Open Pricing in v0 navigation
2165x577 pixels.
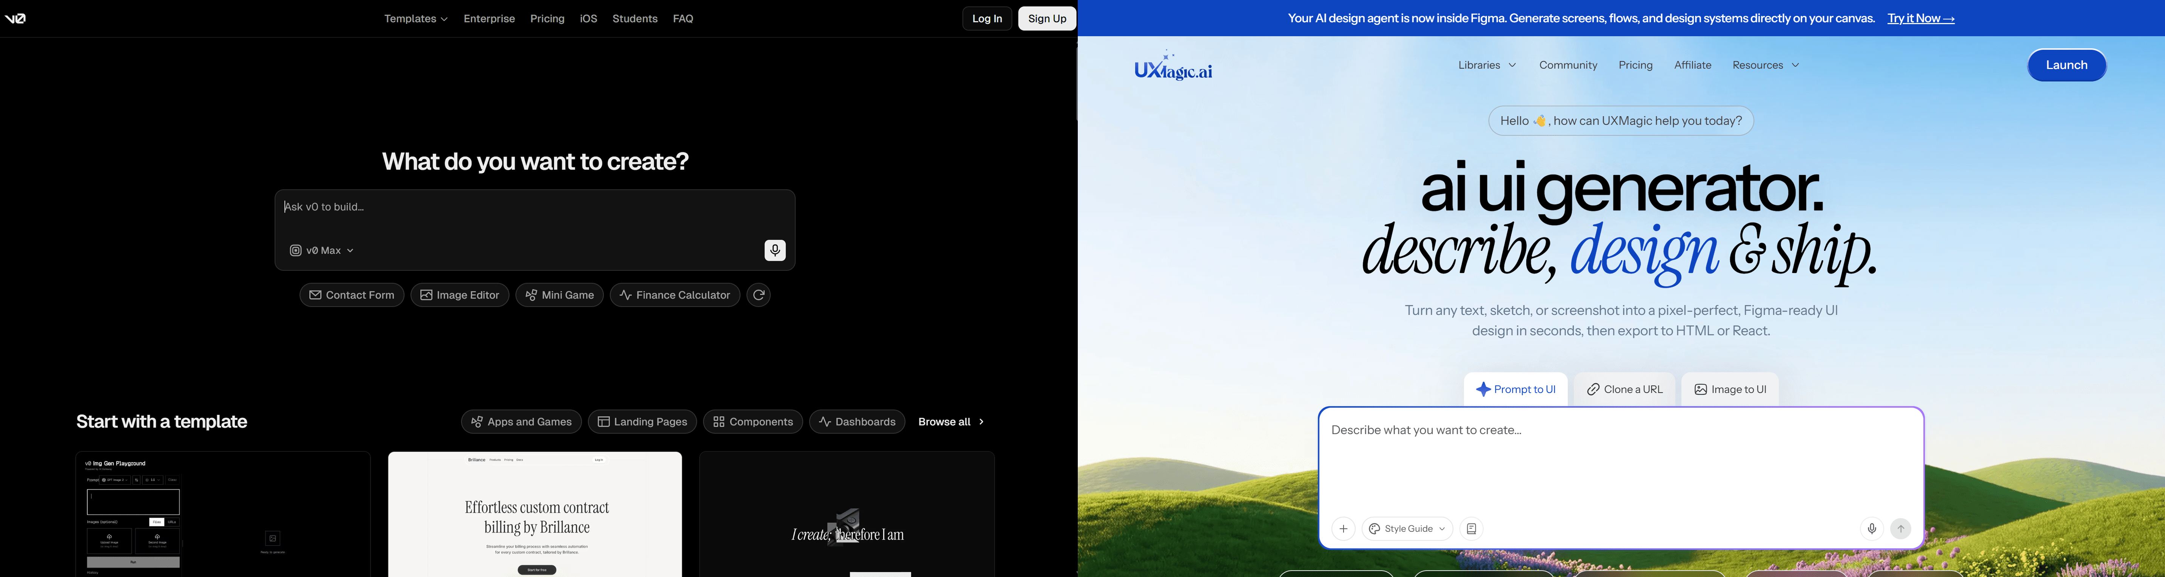(x=547, y=18)
